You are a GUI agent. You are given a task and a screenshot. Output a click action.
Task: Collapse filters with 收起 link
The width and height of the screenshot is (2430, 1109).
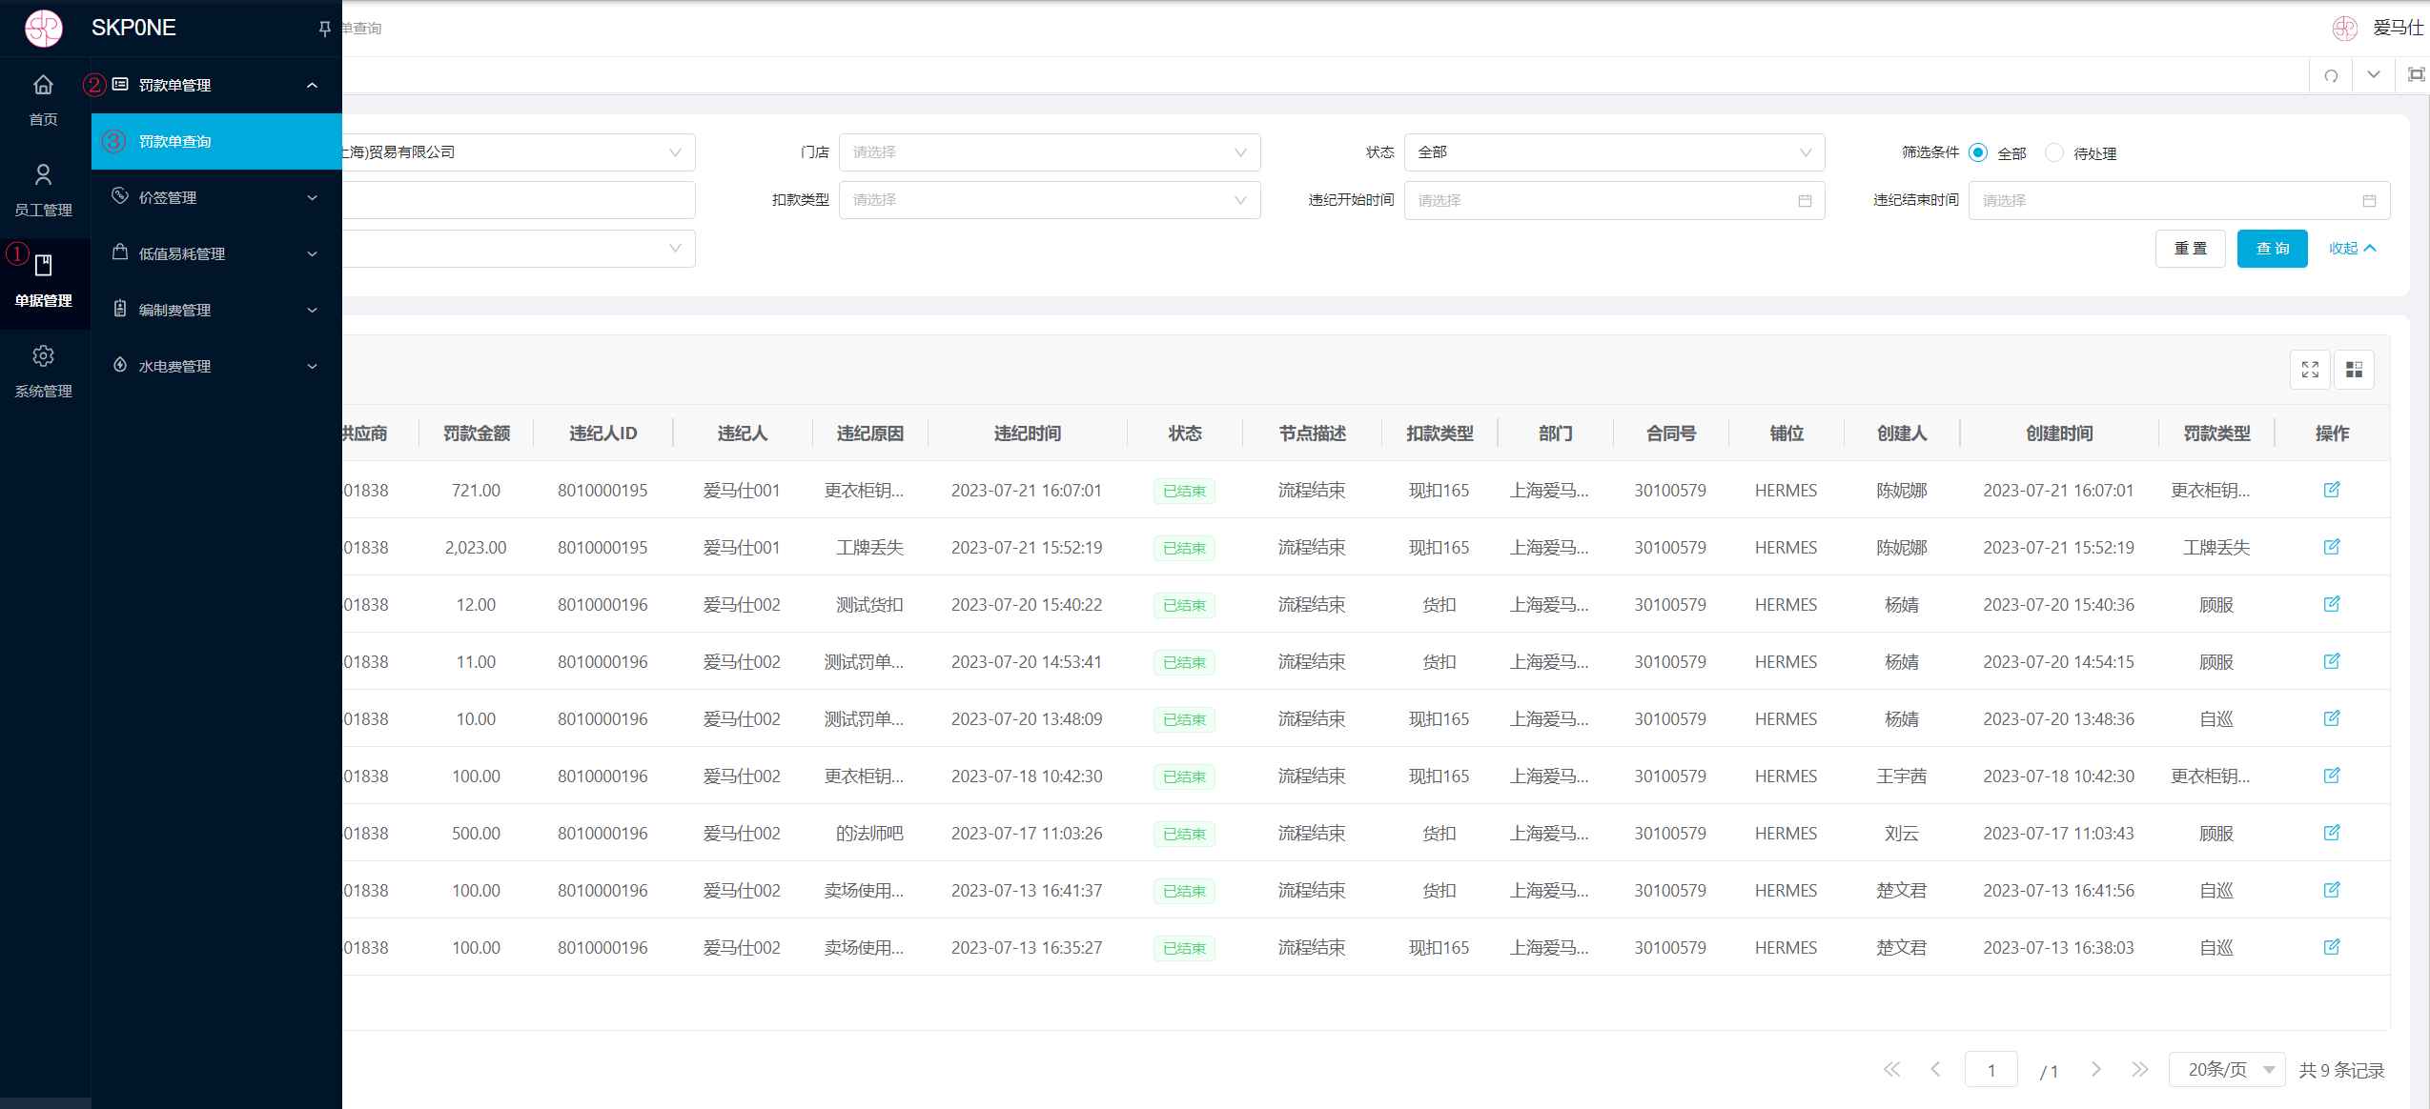click(2353, 249)
